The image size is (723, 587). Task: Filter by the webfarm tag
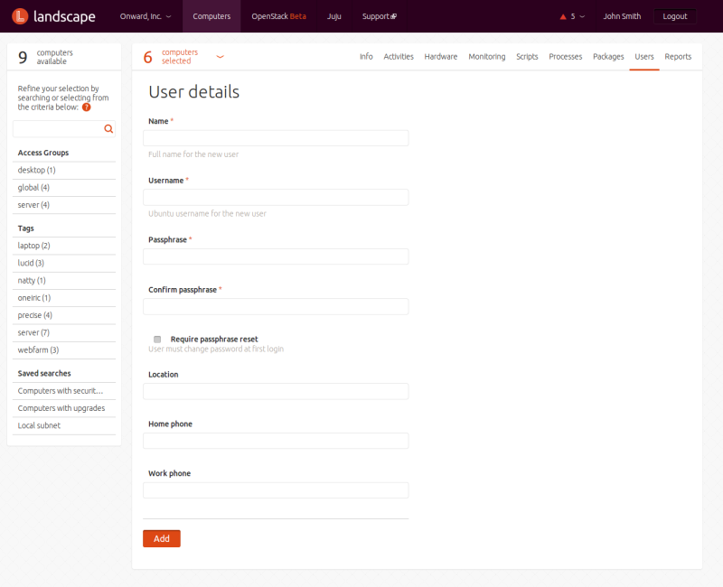pos(38,349)
